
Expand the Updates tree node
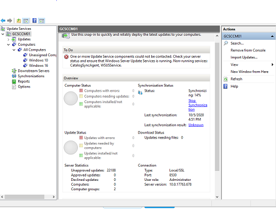tap(8, 39)
